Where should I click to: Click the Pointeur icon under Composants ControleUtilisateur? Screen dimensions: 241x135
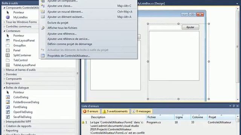coord(8,12)
